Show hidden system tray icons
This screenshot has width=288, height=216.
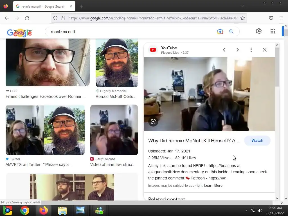[x=246, y=211]
